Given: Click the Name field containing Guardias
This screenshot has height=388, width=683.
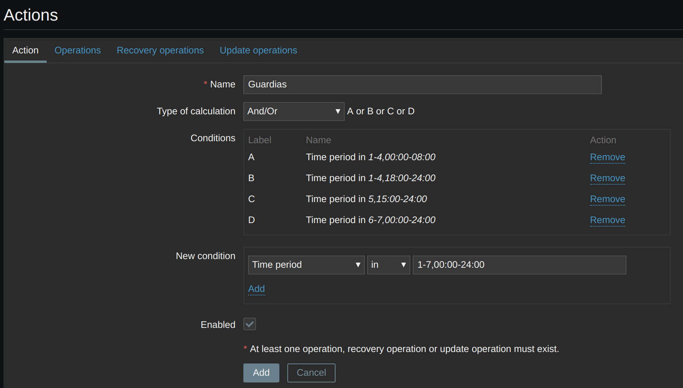Looking at the screenshot, I should click(x=422, y=85).
